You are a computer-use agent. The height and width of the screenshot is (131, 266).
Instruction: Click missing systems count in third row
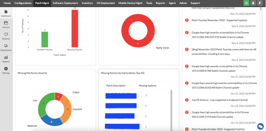coord(146,116)
